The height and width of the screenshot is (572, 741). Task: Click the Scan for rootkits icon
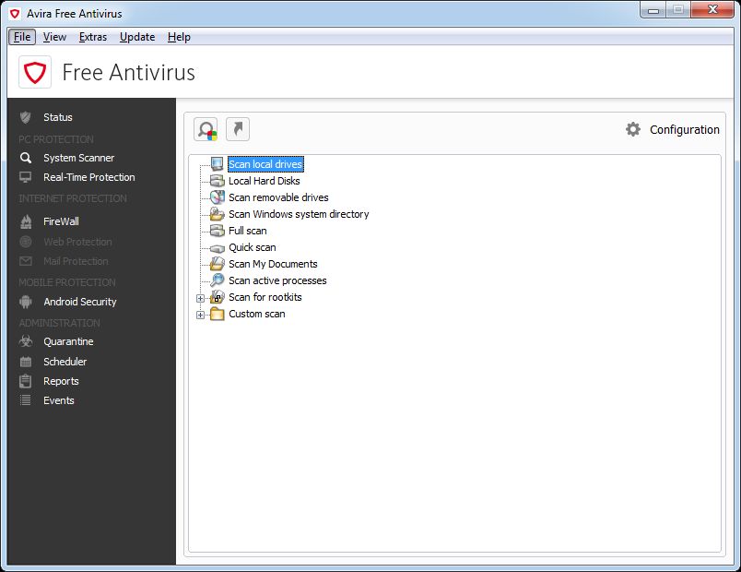point(217,297)
